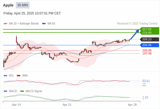Click the blue upward forecast arrow

135,34
